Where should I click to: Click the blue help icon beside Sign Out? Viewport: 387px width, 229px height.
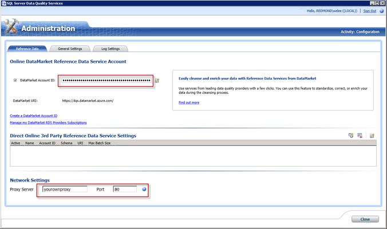pos(382,11)
